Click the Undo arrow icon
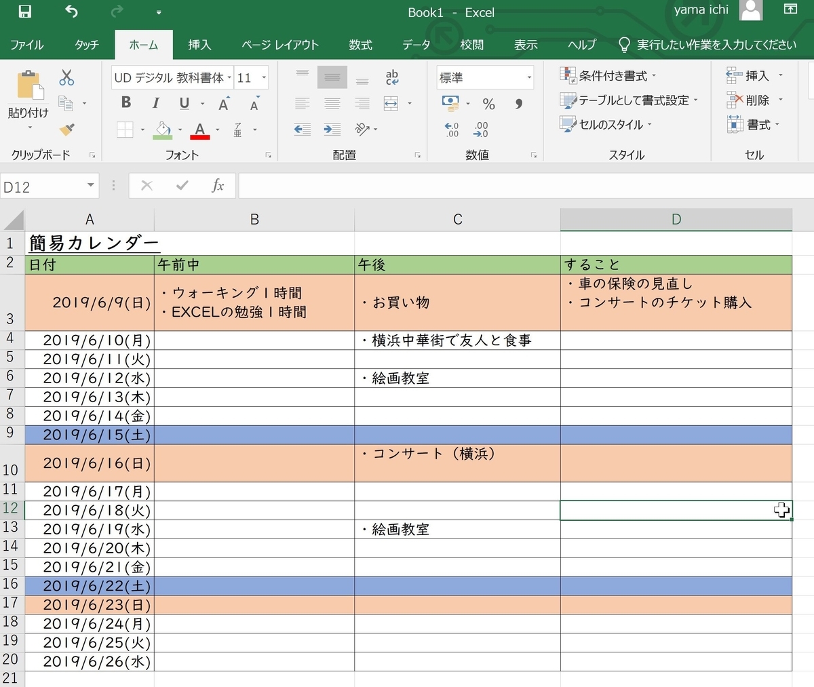This screenshot has width=814, height=687. [x=71, y=12]
